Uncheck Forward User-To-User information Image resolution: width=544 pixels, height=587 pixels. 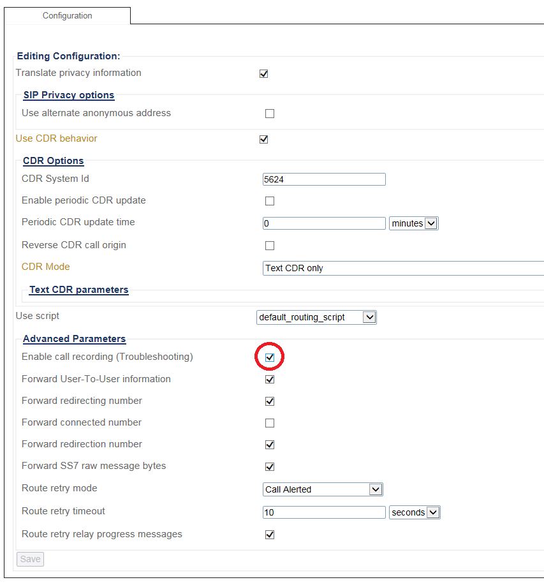coord(270,380)
